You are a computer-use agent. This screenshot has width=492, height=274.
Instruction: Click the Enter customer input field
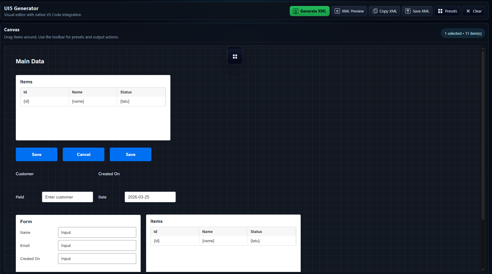point(68,197)
